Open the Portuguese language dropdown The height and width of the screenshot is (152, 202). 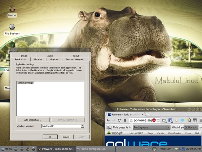tap(151, 127)
